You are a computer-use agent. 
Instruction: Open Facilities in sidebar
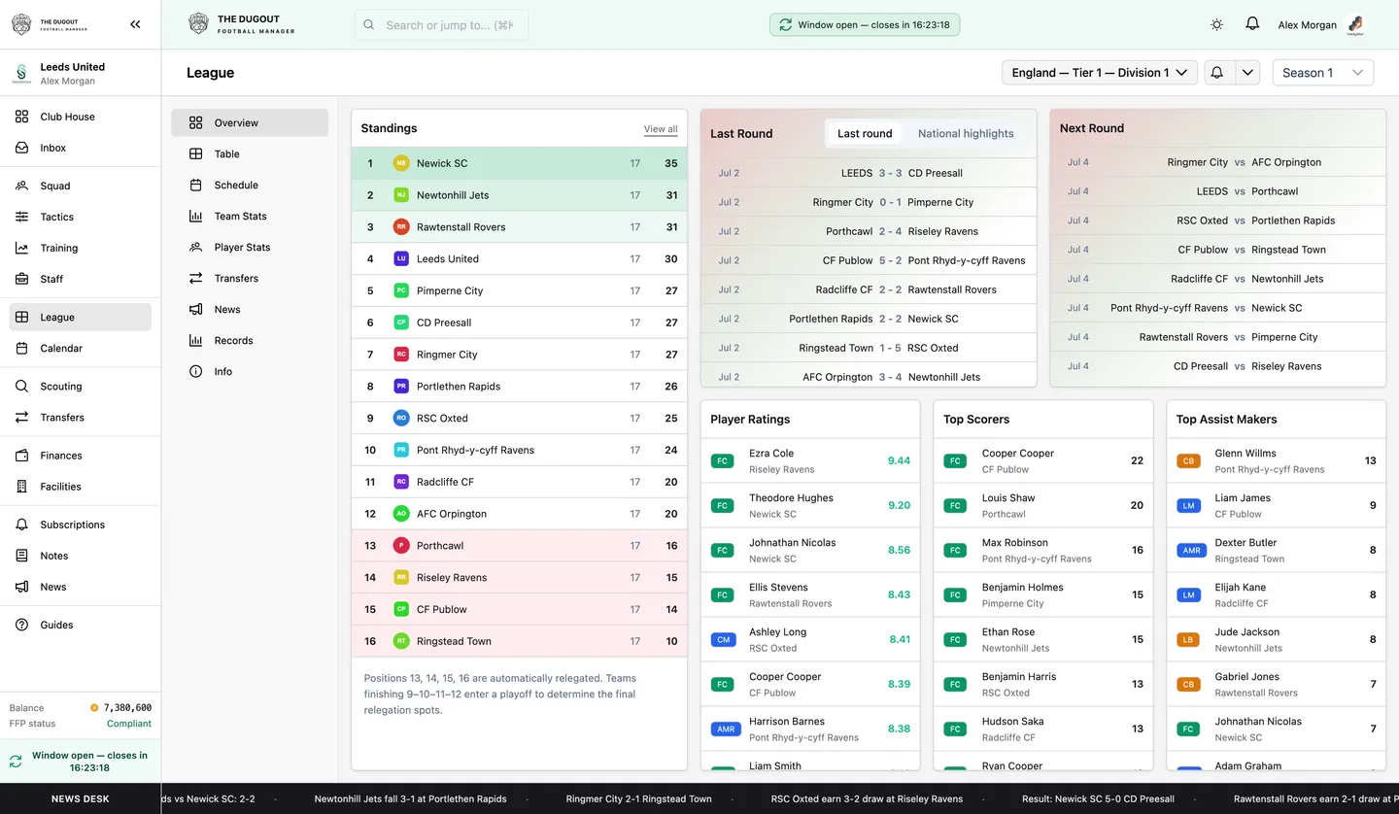tap(81, 486)
